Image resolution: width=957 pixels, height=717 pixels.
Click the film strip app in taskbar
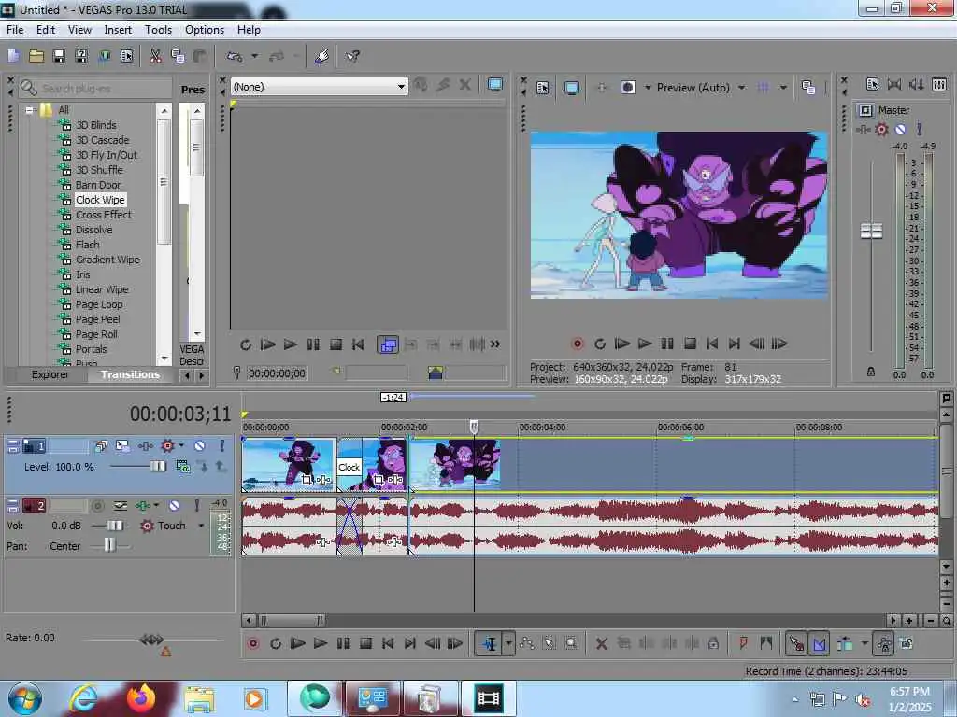[489, 698]
